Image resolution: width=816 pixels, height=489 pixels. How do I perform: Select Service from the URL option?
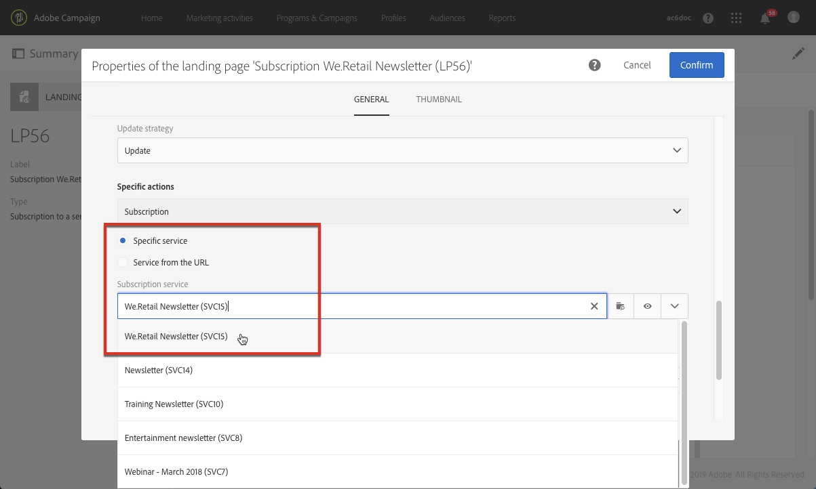click(123, 262)
